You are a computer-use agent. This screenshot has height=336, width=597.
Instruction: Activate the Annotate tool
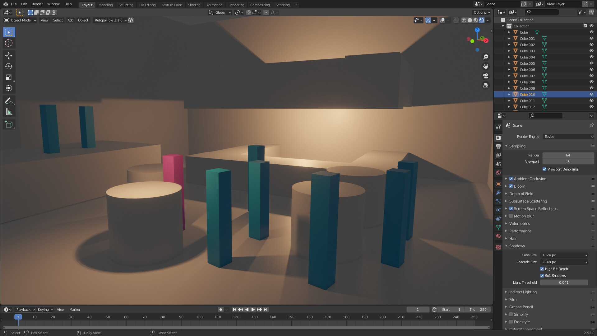[x=8, y=100]
